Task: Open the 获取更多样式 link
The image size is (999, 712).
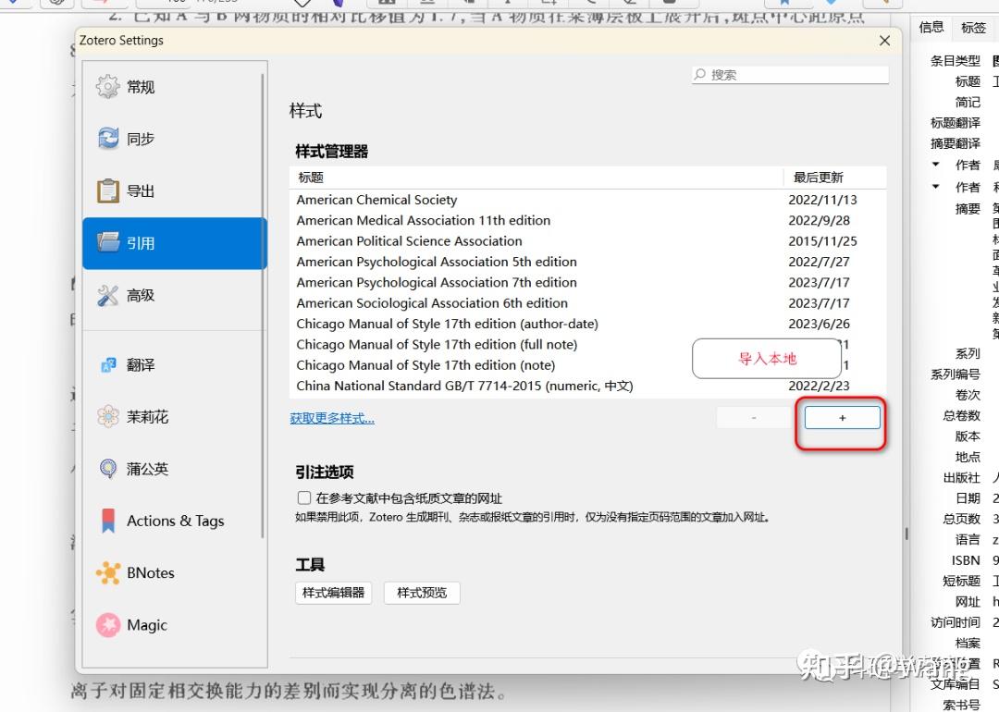Action: (x=333, y=417)
